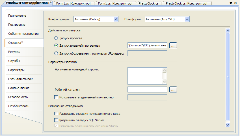Image resolution: width=240 pixels, height=136 pixels.
Task: Enable Разрешить отладку неуправляемого кода
Action: 56,113
